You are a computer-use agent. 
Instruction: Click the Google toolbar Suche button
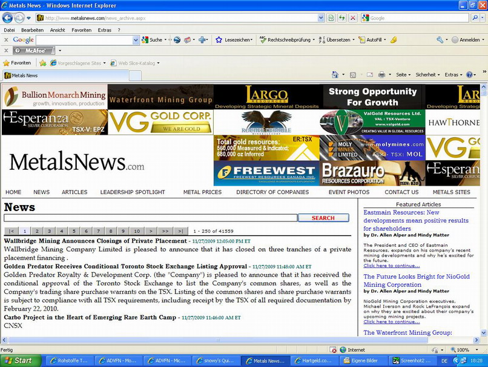tap(153, 40)
